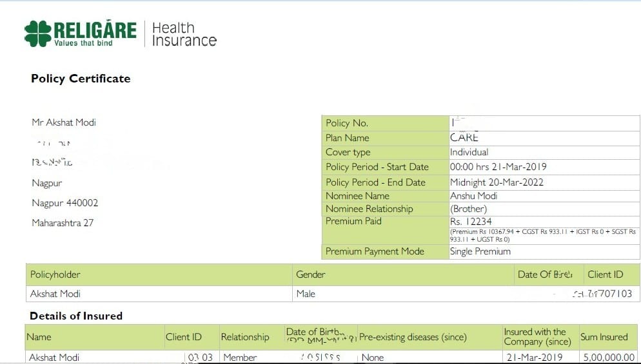Click 'Pre-existing diseases (since)' header
641x364 pixels.
pos(413,337)
